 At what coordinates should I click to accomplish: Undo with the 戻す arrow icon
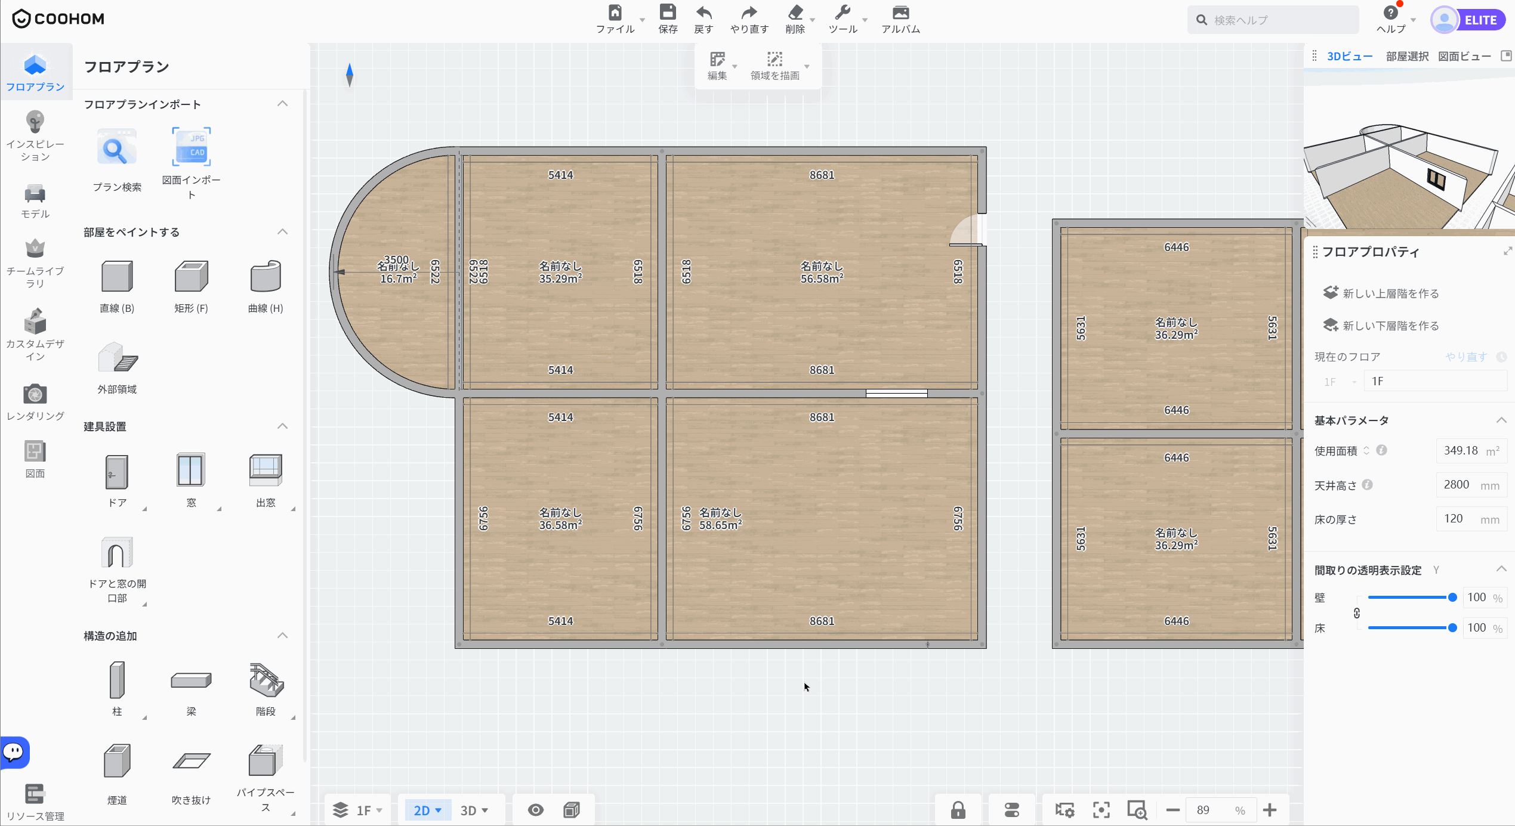click(x=704, y=13)
